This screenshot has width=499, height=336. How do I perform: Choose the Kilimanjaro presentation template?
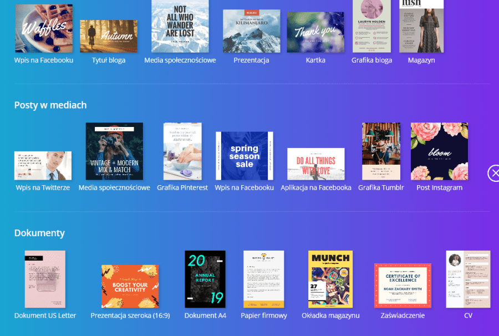(x=251, y=31)
